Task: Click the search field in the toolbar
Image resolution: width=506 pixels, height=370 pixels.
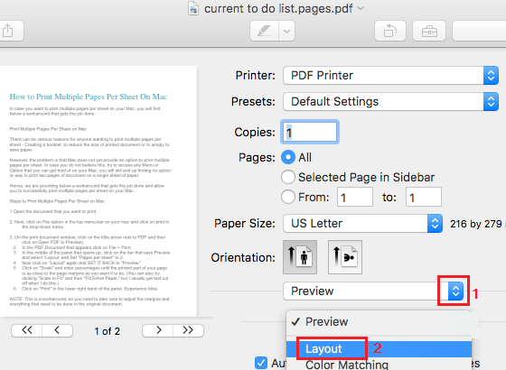Action: [x=479, y=31]
